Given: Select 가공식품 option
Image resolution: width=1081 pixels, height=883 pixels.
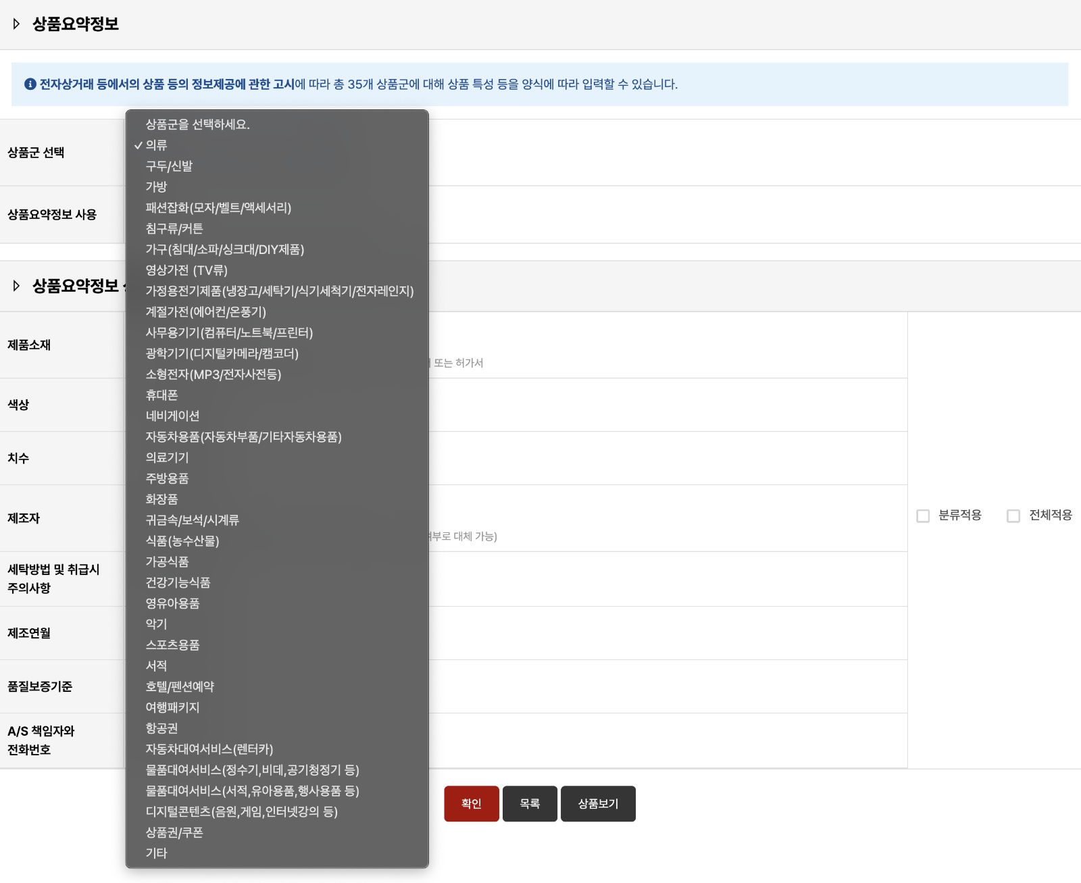Looking at the screenshot, I should 277,562.
